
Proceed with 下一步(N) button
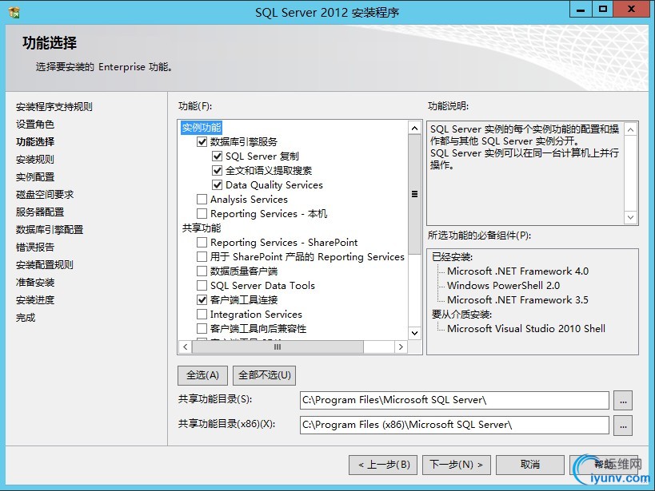click(x=457, y=465)
